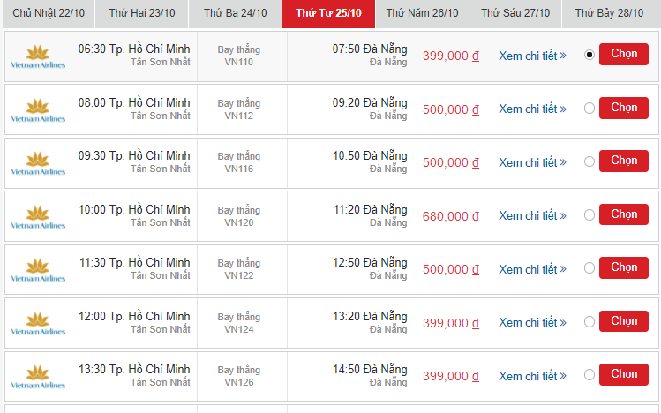Screen dimensions: 661x413
Task: Show Xem chi tiết for flight VN120
Action: (x=532, y=216)
